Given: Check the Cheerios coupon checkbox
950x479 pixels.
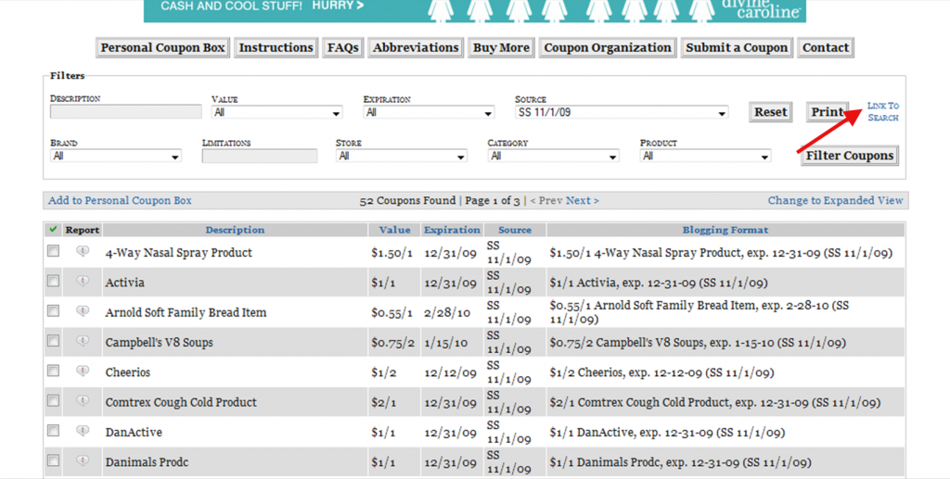Looking at the screenshot, I should (x=53, y=371).
